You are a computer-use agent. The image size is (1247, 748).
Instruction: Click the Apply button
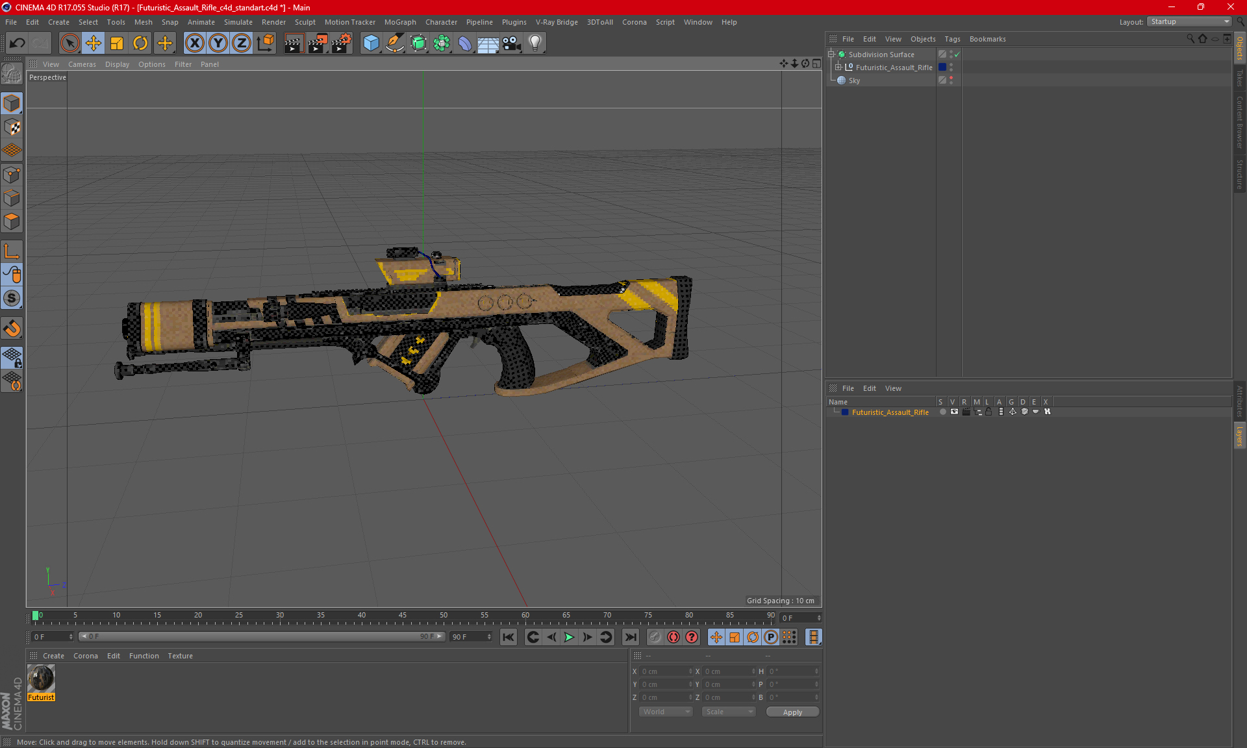[x=792, y=712]
